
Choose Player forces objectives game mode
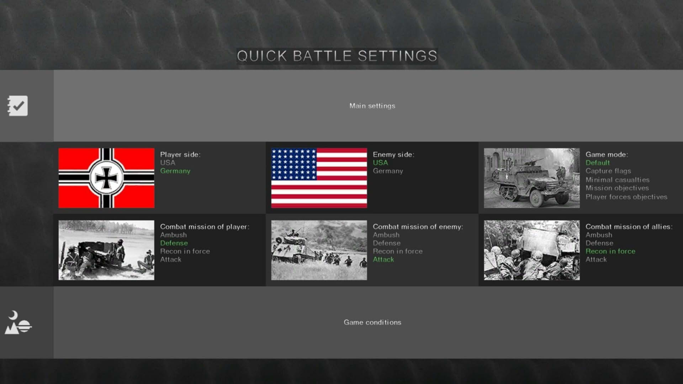[626, 197]
